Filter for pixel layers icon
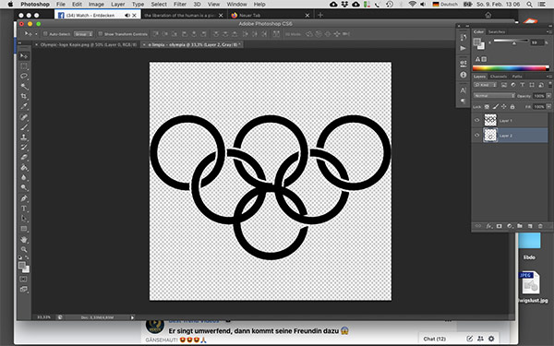The height and width of the screenshot is (346, 554). pyautogui.click(x=504, y=85)
